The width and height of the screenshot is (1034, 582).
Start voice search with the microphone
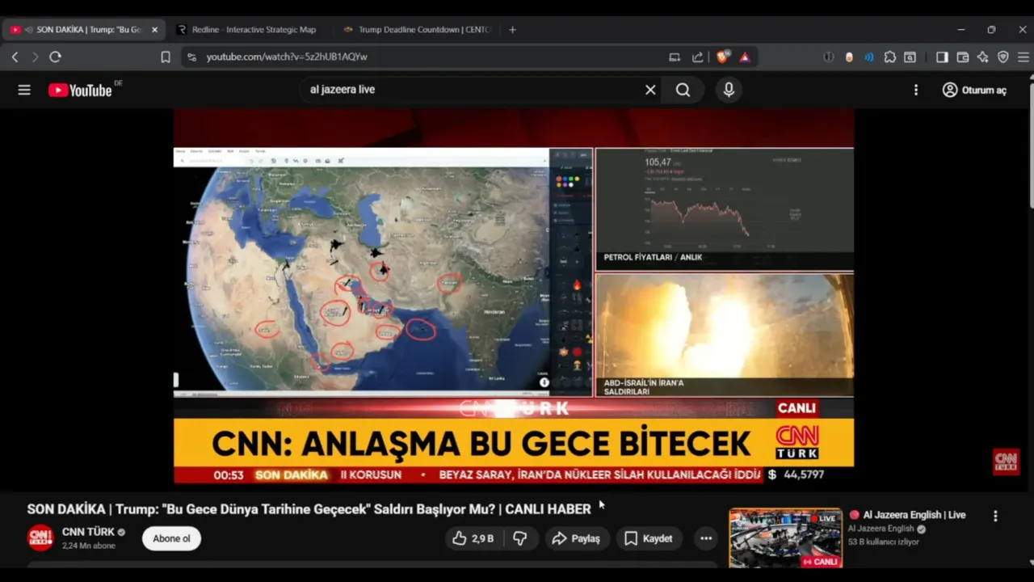coord(729,90)
